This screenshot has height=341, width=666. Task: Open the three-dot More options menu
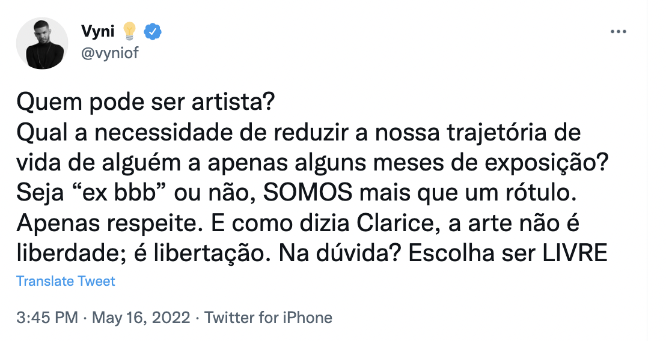[x=618, y=31]
